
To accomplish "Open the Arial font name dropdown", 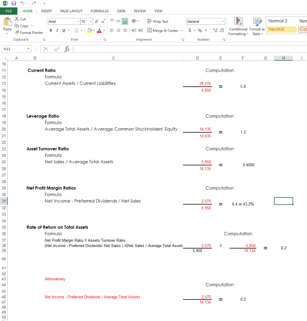I will 78,21.
